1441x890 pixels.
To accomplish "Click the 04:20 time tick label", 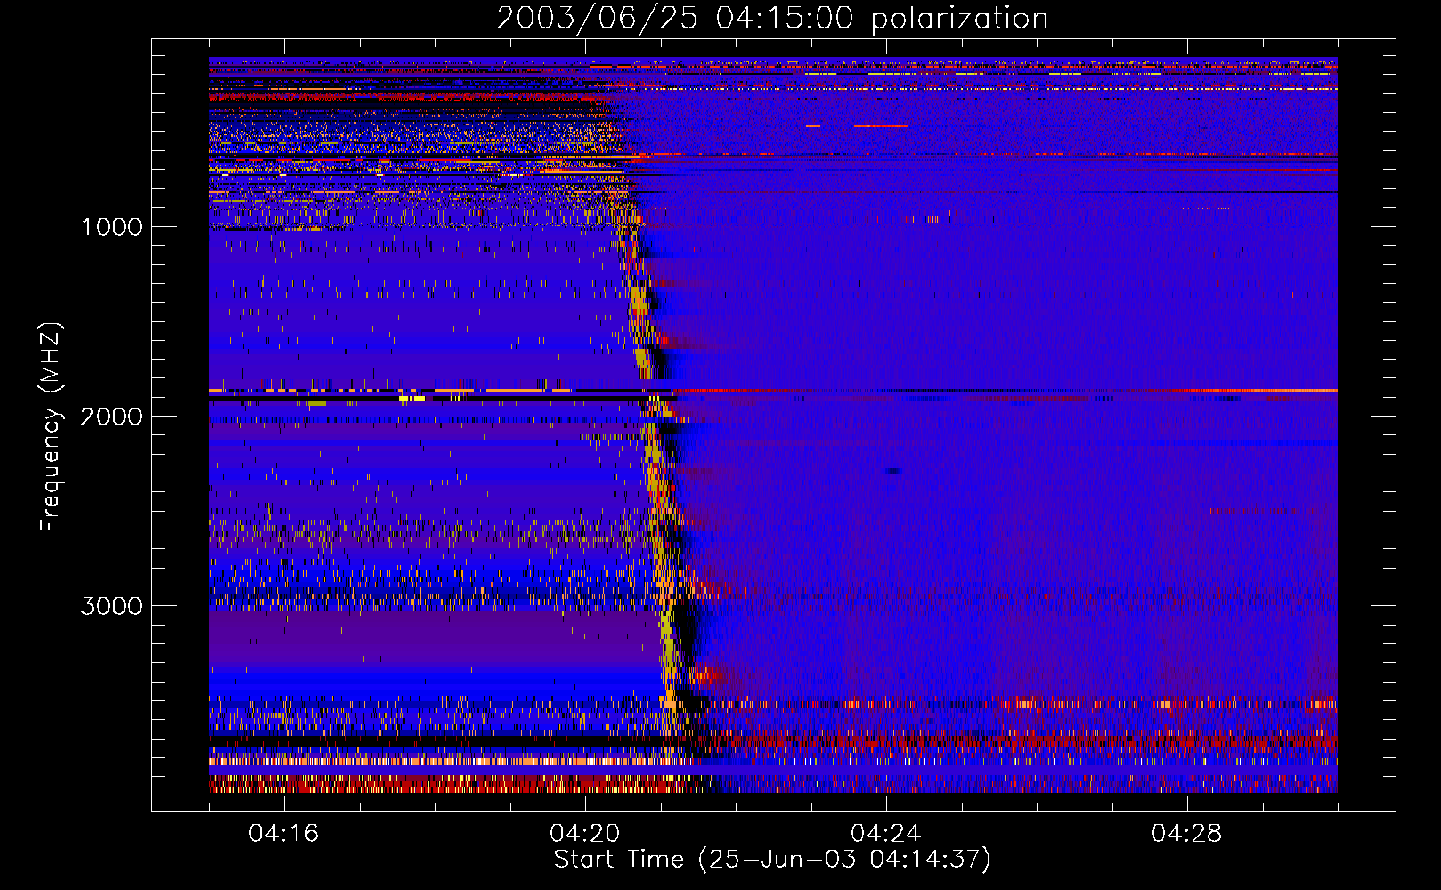I will (585, 834).
